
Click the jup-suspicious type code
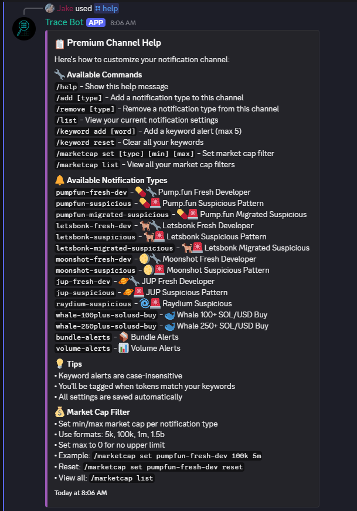coord(86,293)
